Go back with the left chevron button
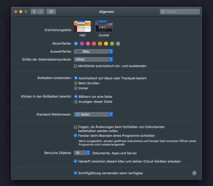 (34, 12)
